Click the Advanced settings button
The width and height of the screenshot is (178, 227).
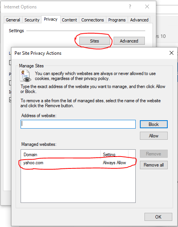pyautogui.click(x=129, y=41)
